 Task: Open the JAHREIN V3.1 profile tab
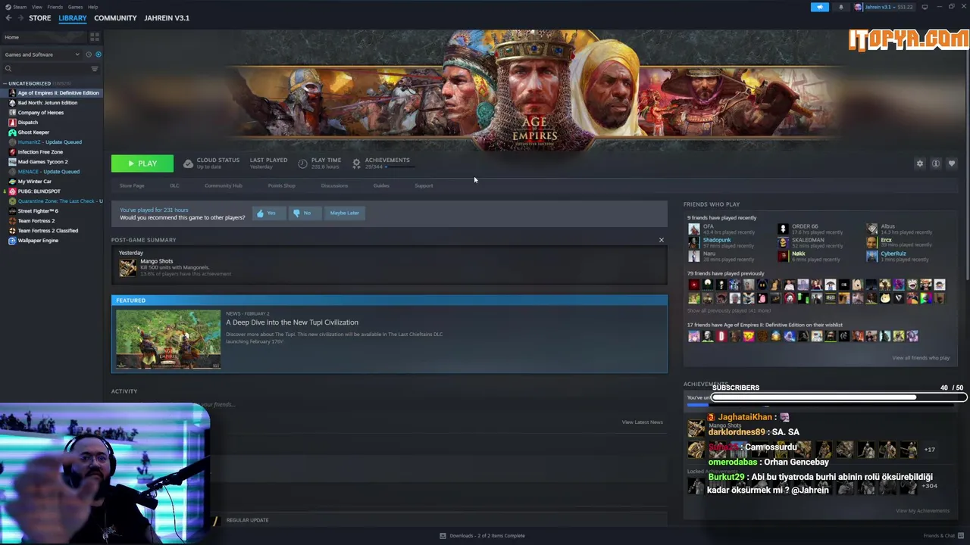(167, 18)
